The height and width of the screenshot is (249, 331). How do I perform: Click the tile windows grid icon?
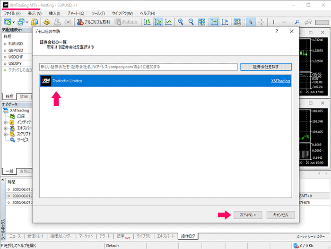click(x=201, y=22)
